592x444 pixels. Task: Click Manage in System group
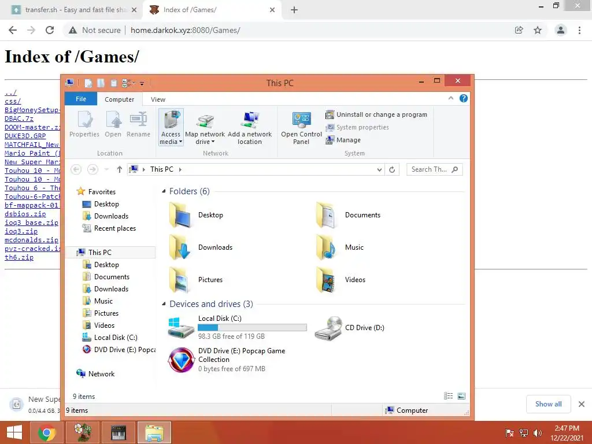pos(343,140)
